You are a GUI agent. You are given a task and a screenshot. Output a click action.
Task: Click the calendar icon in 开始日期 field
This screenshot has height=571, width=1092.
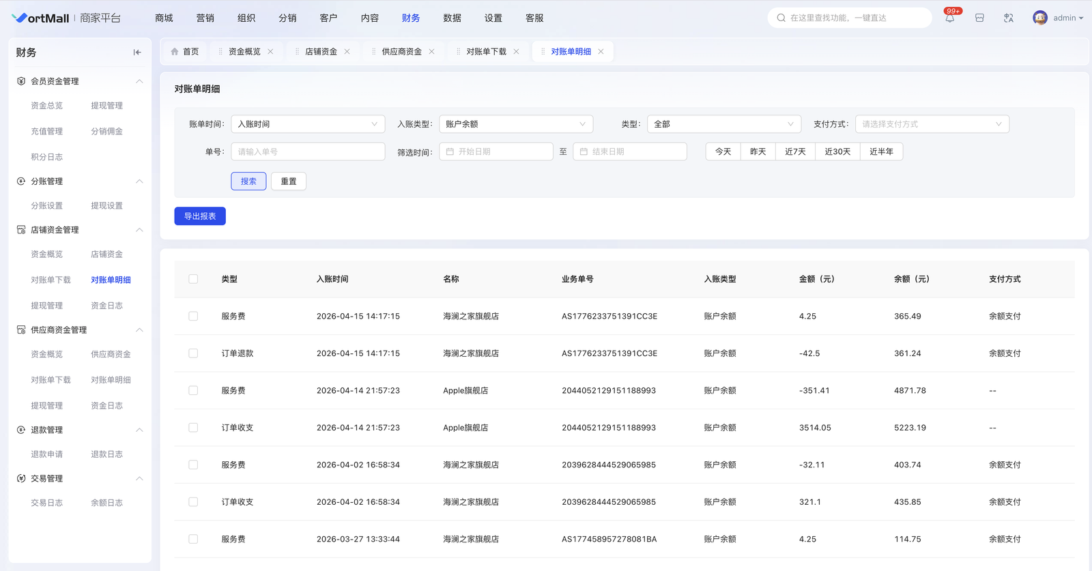click(x=450, y=152)
